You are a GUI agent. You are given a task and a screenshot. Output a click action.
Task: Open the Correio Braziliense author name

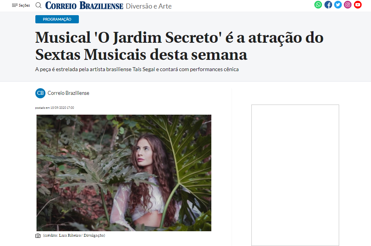[68, 93]
